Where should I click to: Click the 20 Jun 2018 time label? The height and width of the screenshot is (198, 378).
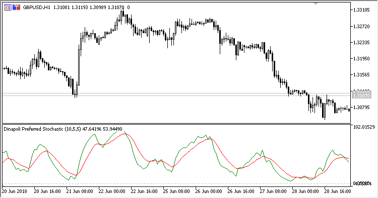(15, 191)
